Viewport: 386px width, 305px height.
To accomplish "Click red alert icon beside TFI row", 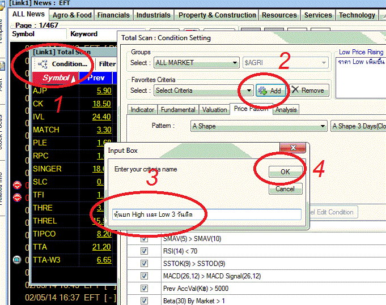I will click(17, 197).
